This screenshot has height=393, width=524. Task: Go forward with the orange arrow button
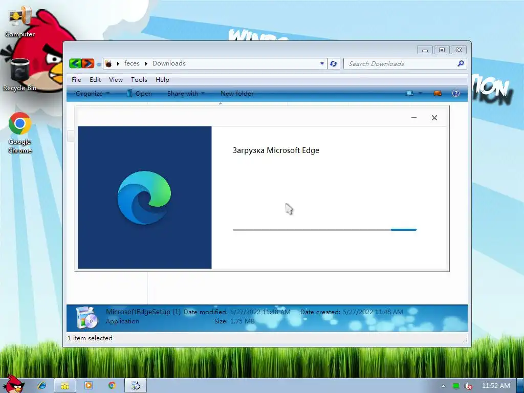pos(88,63)
